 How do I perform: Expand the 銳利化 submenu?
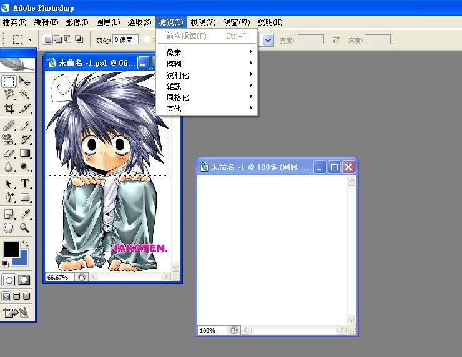point(208,75)
